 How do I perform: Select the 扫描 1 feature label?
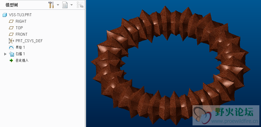[x=20, y=54]
